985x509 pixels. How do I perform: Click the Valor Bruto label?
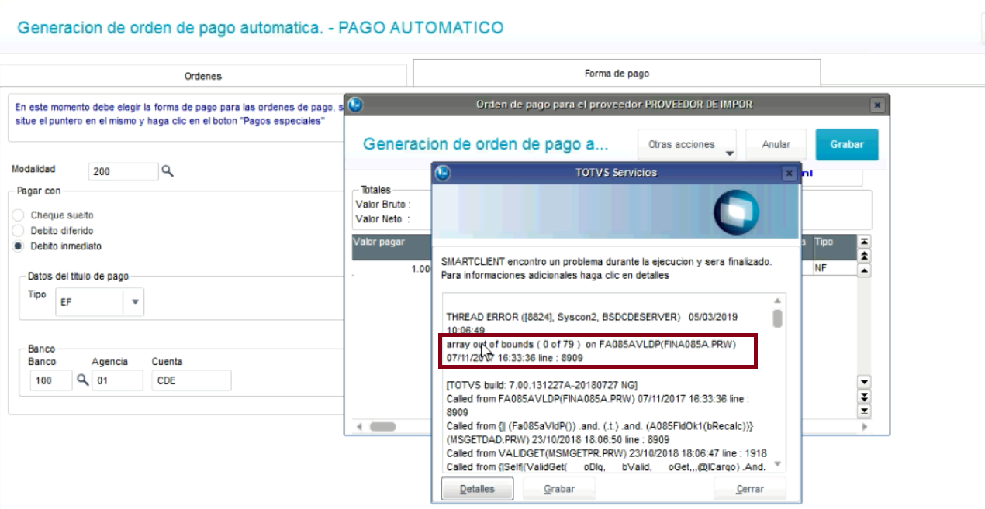(x=382, y=205)
